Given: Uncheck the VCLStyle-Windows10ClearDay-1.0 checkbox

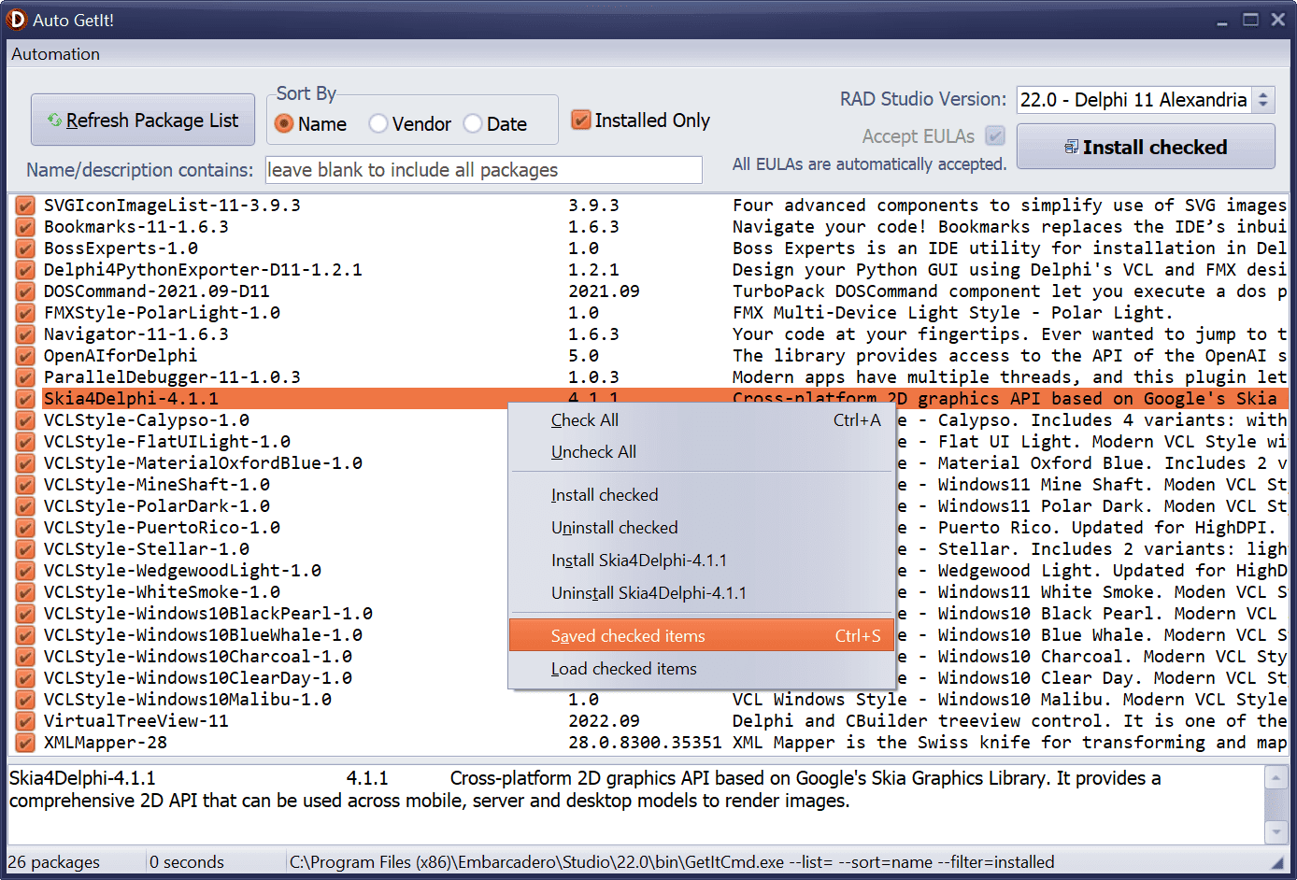Looking at the screenshot, I should pos(26,678).
